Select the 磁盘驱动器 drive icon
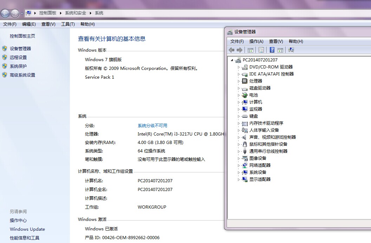 coord(245,88)
